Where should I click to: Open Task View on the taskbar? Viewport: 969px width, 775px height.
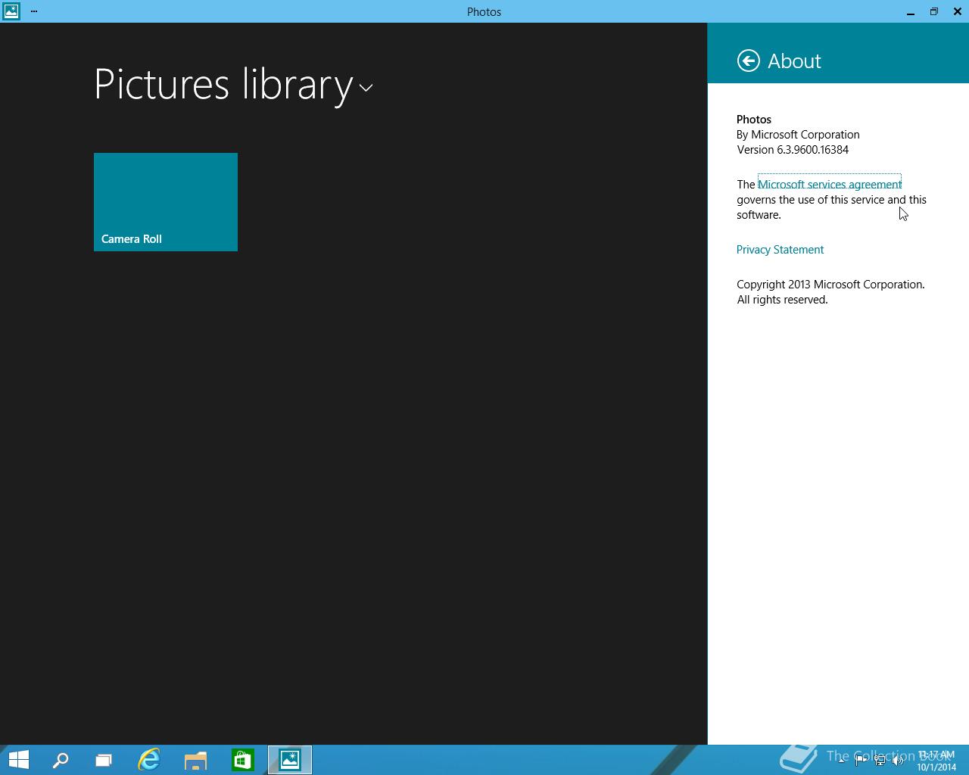(x=104, y=760)
